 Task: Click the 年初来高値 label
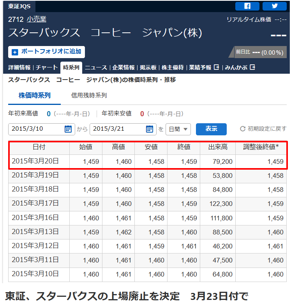[x=23, y=113]
